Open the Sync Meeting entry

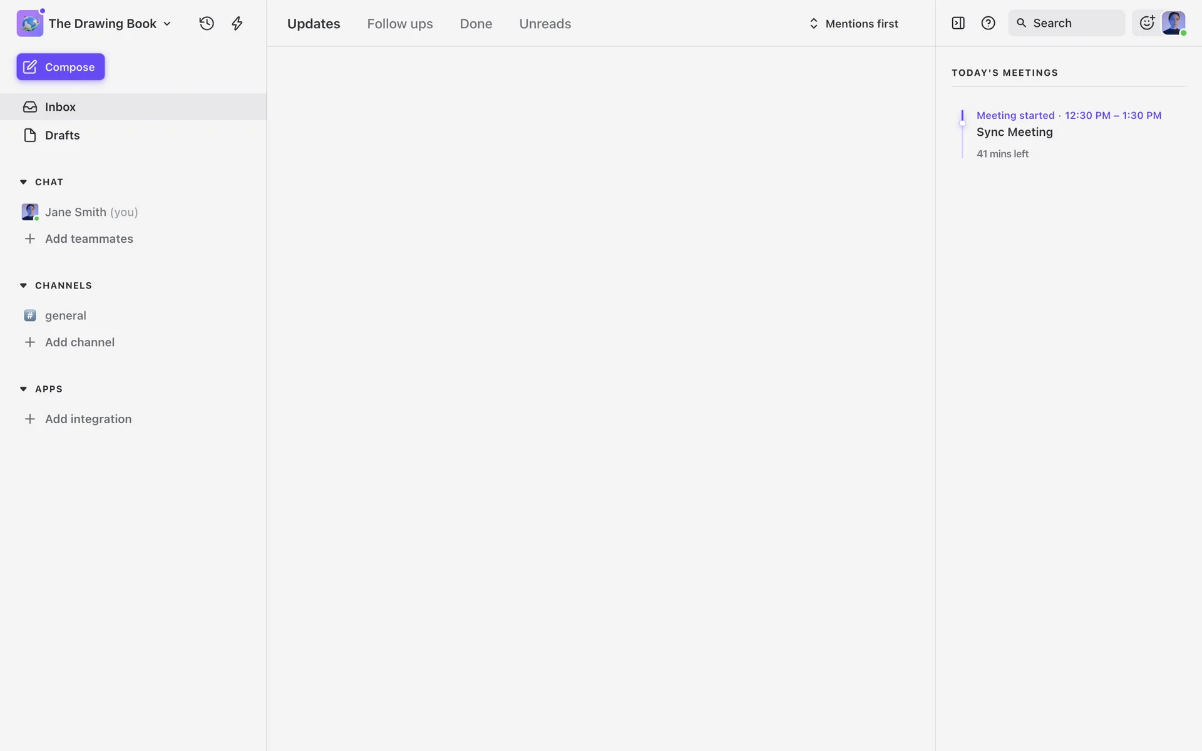pyautogui.click(x=1014, y=132)
